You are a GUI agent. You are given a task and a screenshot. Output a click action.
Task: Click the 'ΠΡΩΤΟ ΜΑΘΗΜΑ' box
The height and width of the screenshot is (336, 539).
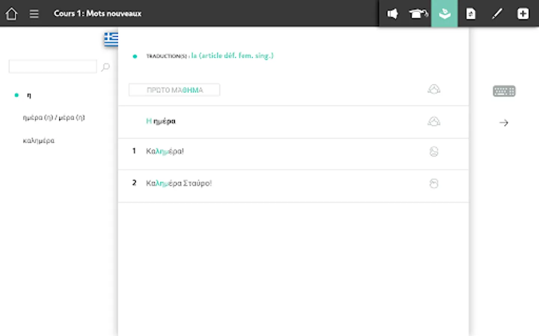(174, 90)
